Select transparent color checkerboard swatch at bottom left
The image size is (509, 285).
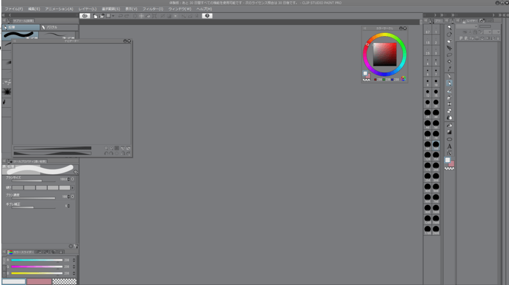click(65, 282)
